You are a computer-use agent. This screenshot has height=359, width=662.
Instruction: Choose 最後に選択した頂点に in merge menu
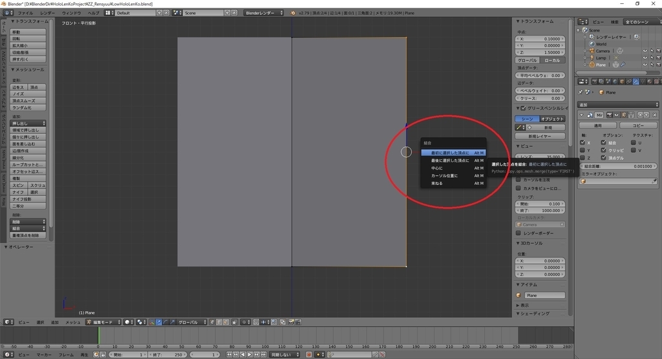pyautogui.click(x=453, y=160)
